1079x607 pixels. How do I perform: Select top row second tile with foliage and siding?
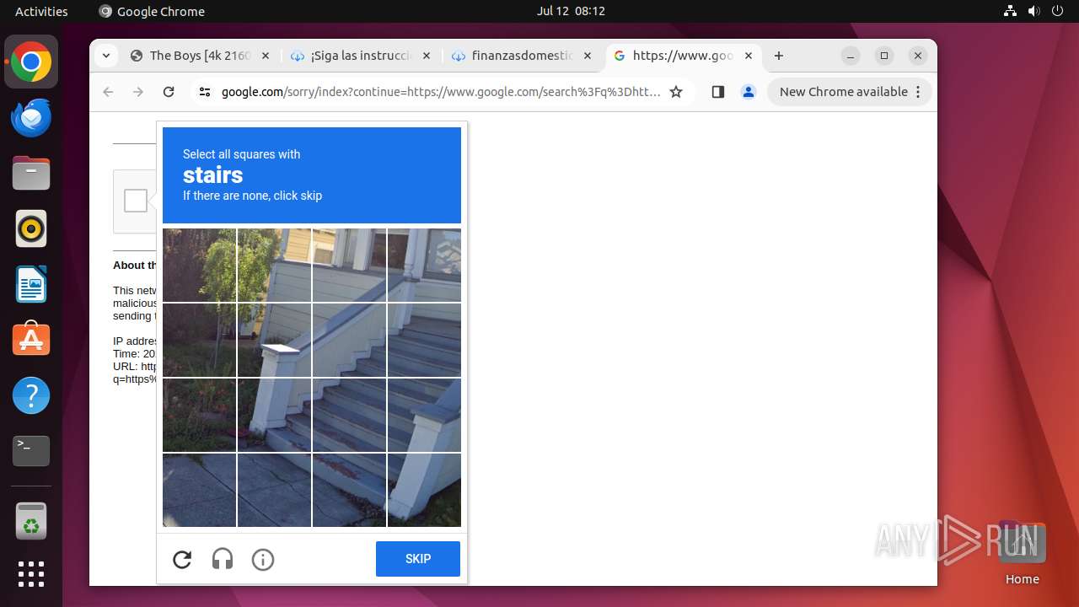tap(274, 265)
